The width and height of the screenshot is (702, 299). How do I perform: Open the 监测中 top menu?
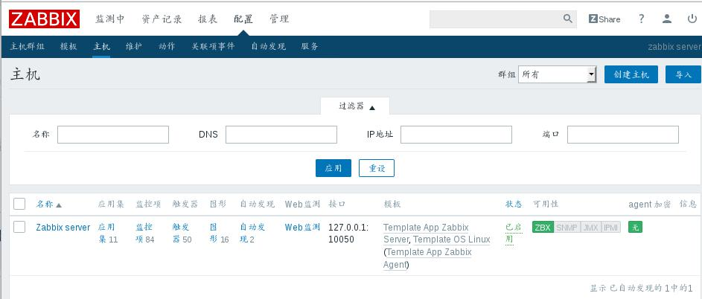[110, 19]
